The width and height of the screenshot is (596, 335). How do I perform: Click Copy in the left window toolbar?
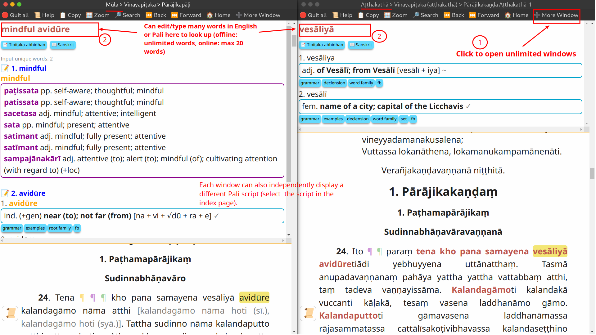coord(70,15)
